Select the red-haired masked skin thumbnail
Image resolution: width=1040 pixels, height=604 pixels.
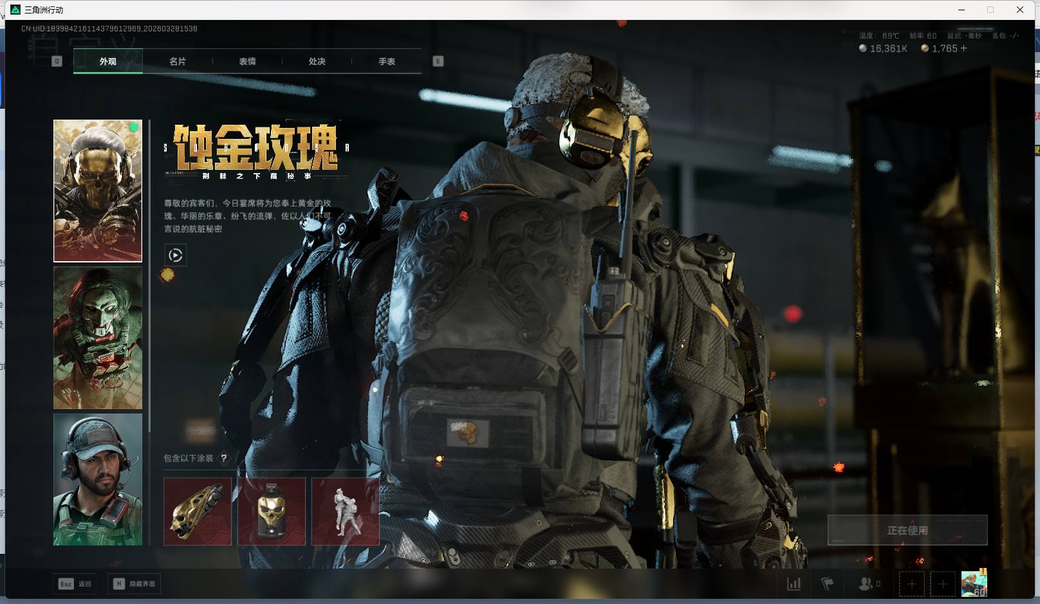pyautogui.click(x=98, y=338)
